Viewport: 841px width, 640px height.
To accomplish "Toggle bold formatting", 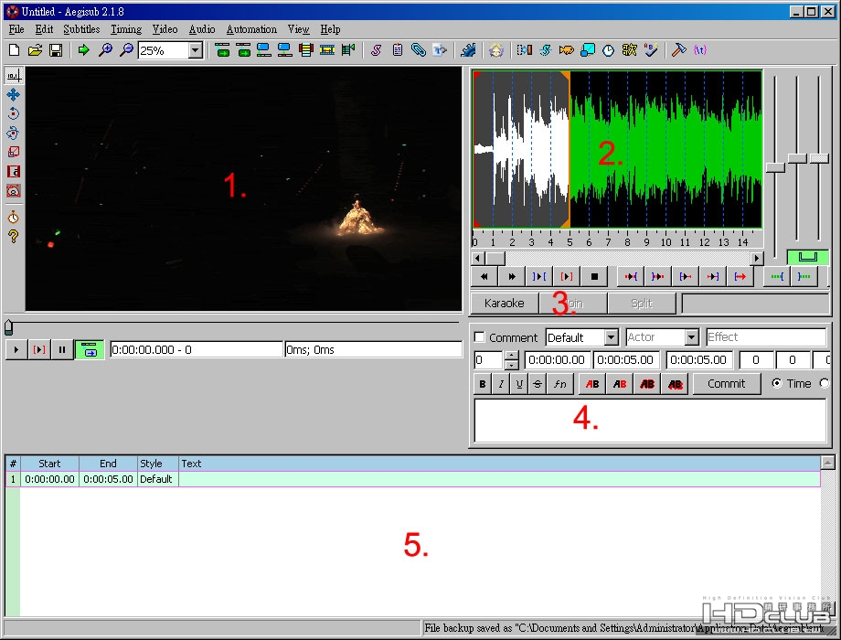I will click(483, 384).
